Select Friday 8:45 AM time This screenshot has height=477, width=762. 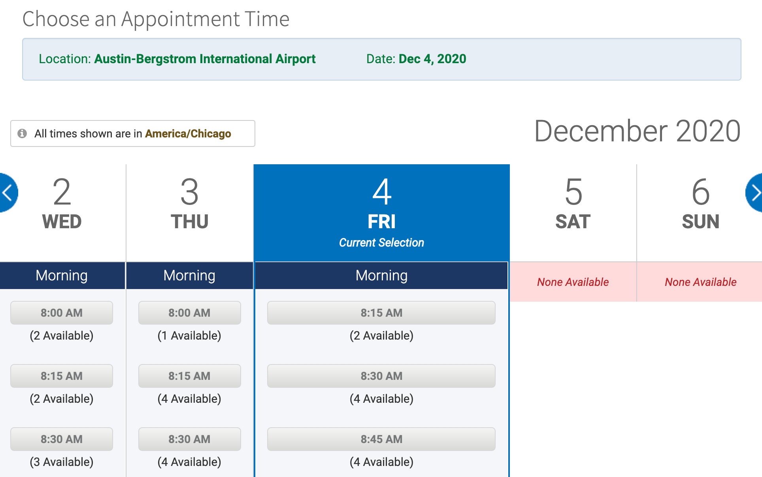pyautogui.click(x=381, y=439)
